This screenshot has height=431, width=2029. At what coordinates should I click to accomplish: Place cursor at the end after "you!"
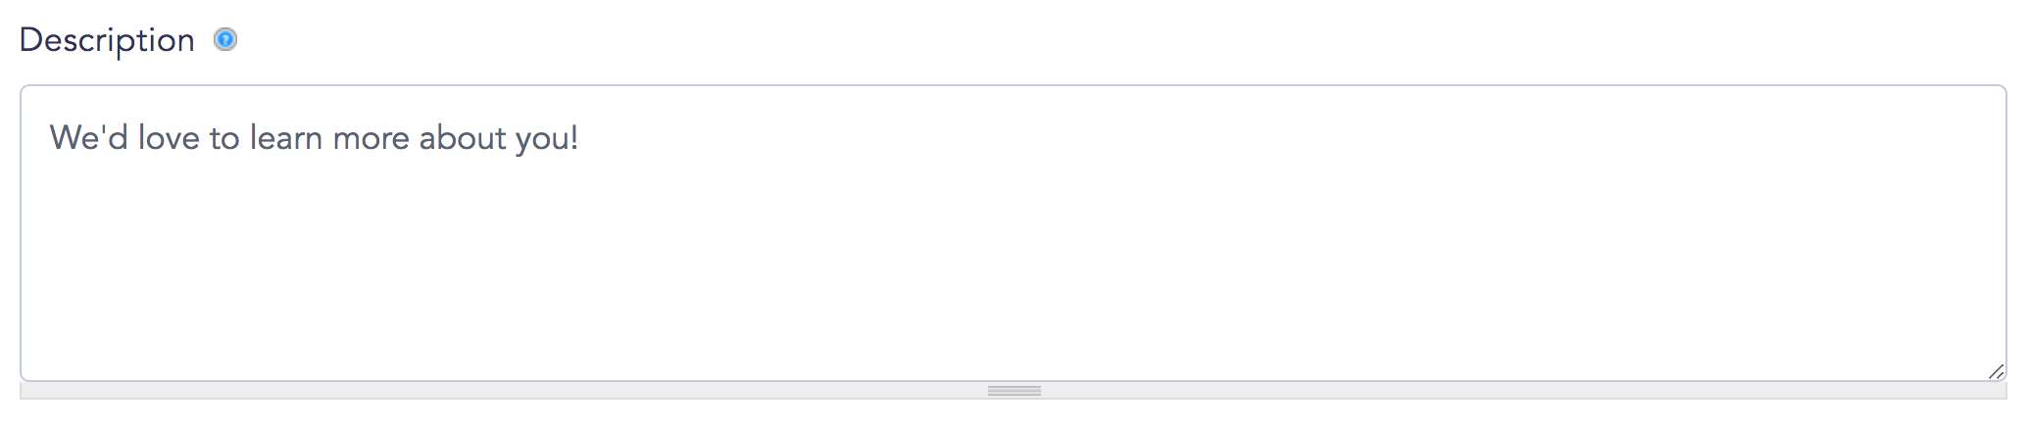coord(580,138)
